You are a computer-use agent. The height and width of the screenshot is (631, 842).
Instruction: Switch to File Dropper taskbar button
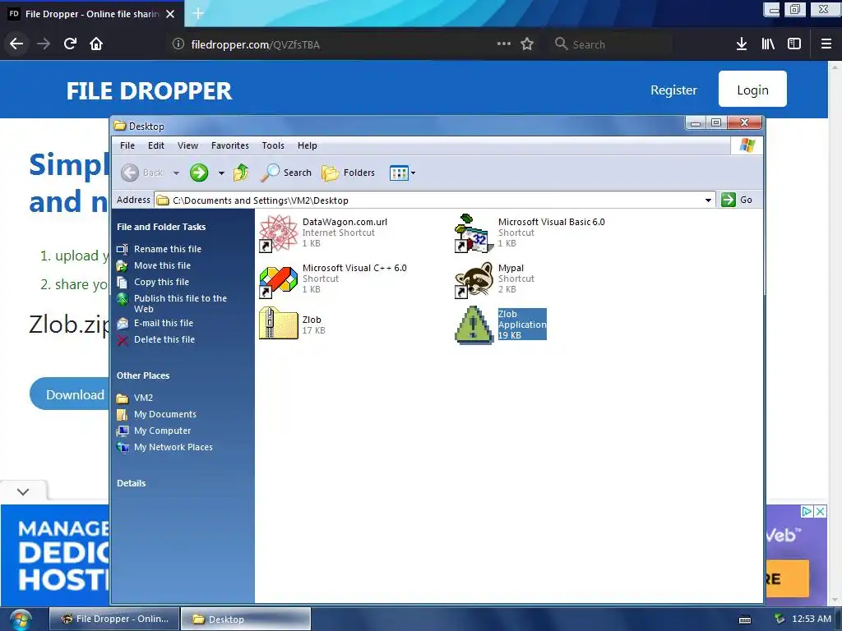pyautogui.click(x=113, y=619)
